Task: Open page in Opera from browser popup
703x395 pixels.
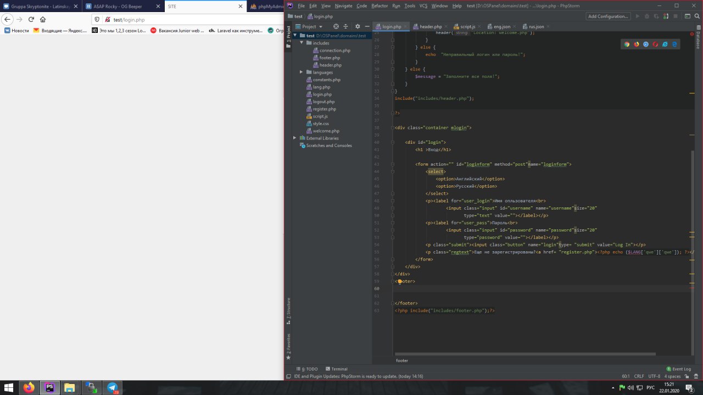Action: click(655, 44)
